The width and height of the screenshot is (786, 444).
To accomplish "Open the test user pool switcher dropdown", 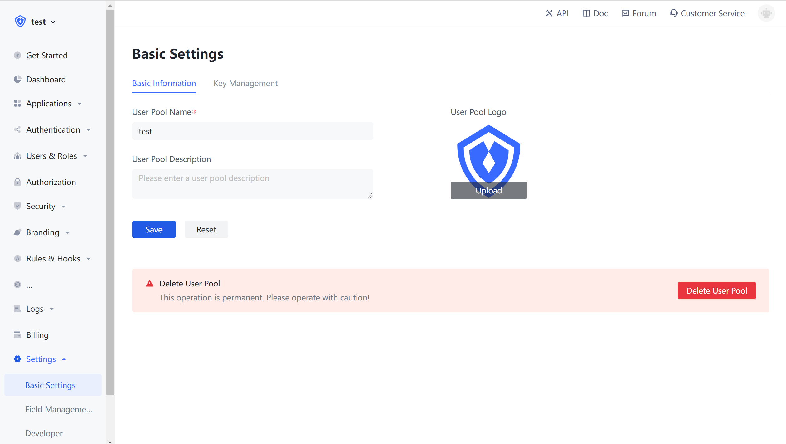I will coord(38,22).
